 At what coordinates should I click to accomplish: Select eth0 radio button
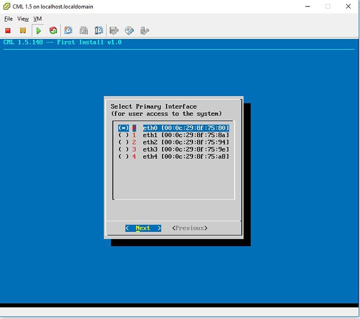coord(123,128)
